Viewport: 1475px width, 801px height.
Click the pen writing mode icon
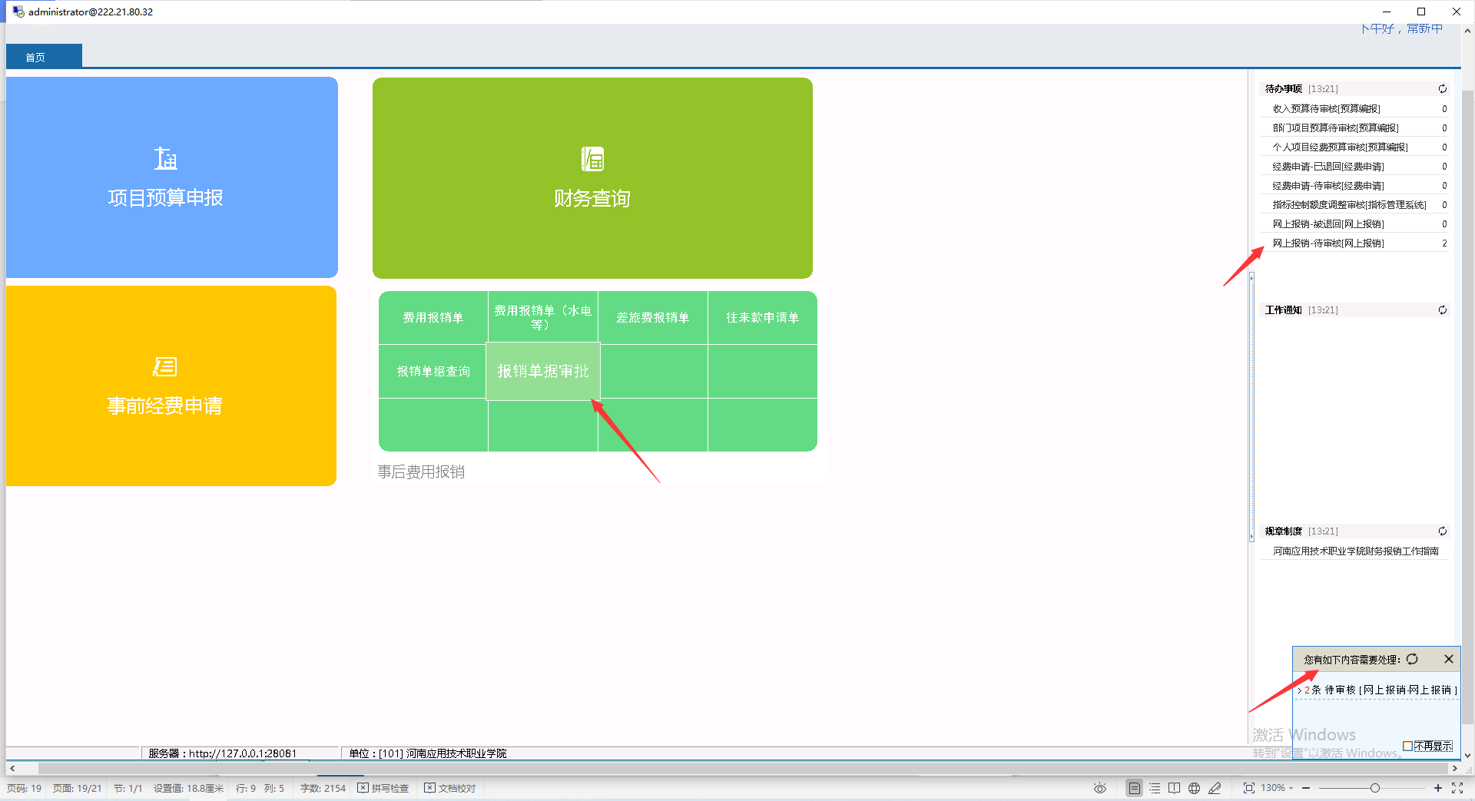[1215, 788]
